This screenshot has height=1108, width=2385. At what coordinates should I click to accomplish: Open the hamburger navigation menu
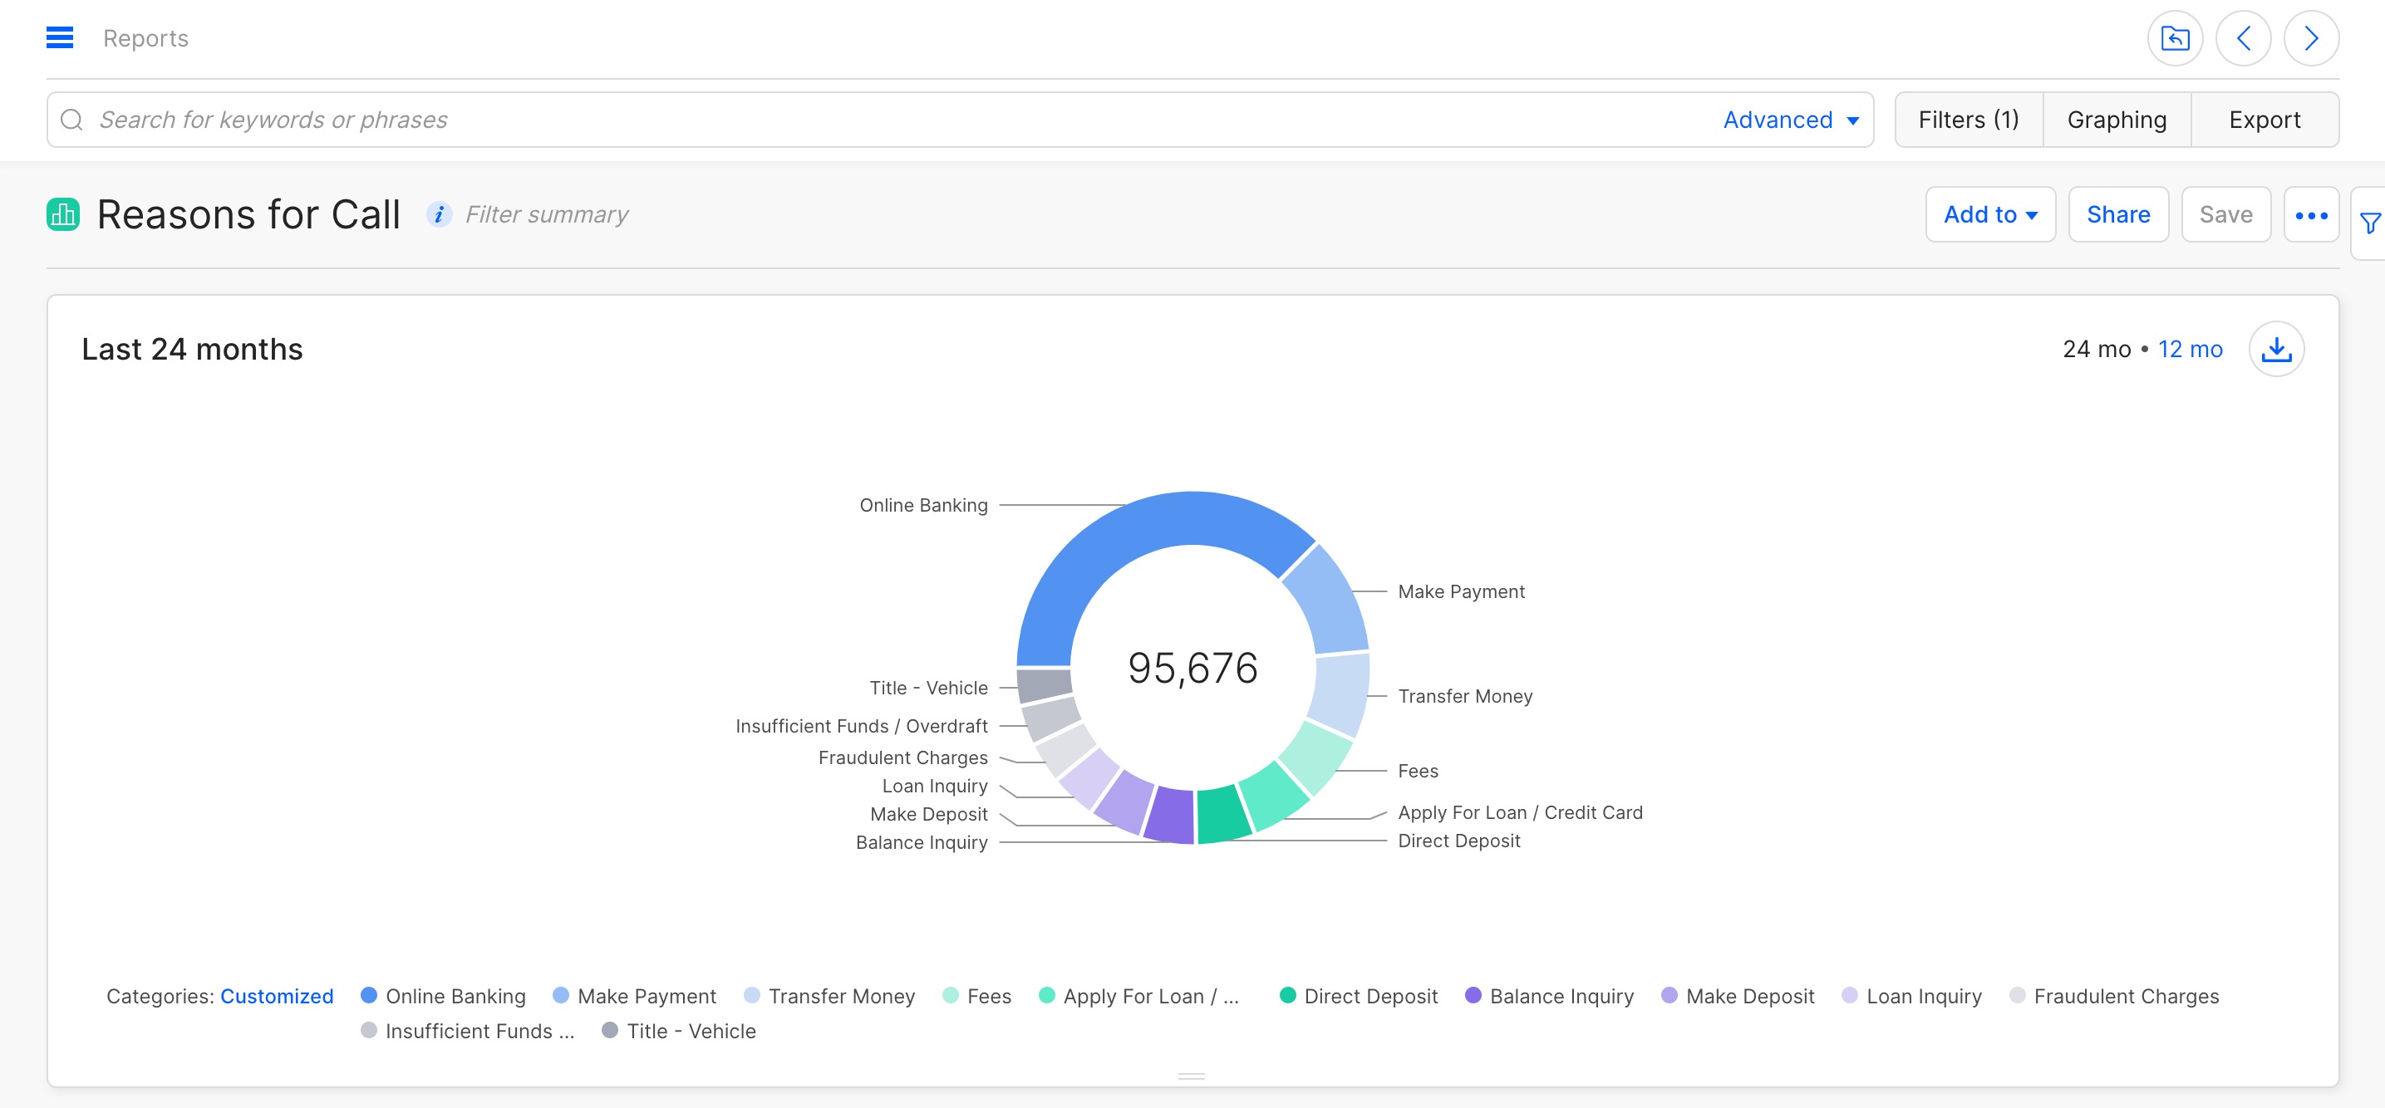pos(59,38)
